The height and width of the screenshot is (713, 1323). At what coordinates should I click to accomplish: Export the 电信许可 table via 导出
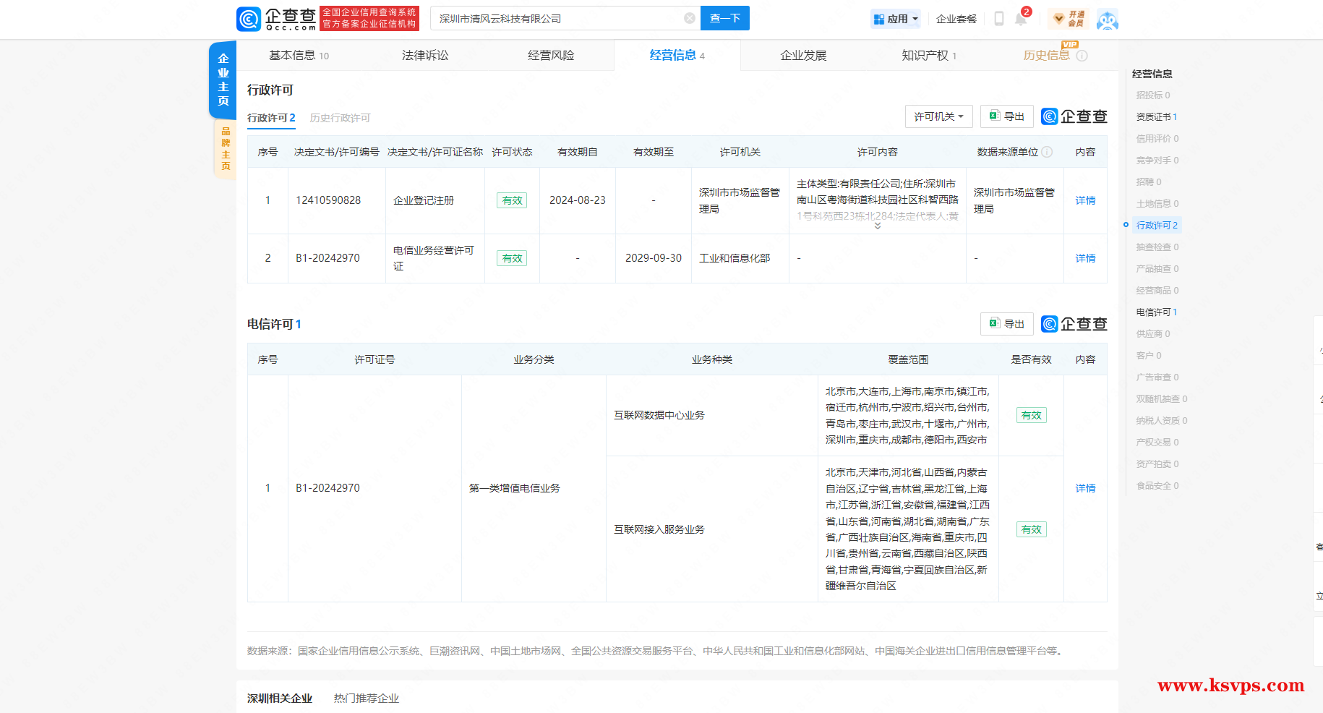(1006, 324)
